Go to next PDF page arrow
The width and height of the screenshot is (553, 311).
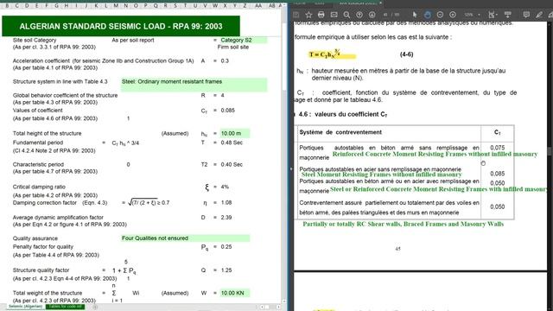coord(372,15)
